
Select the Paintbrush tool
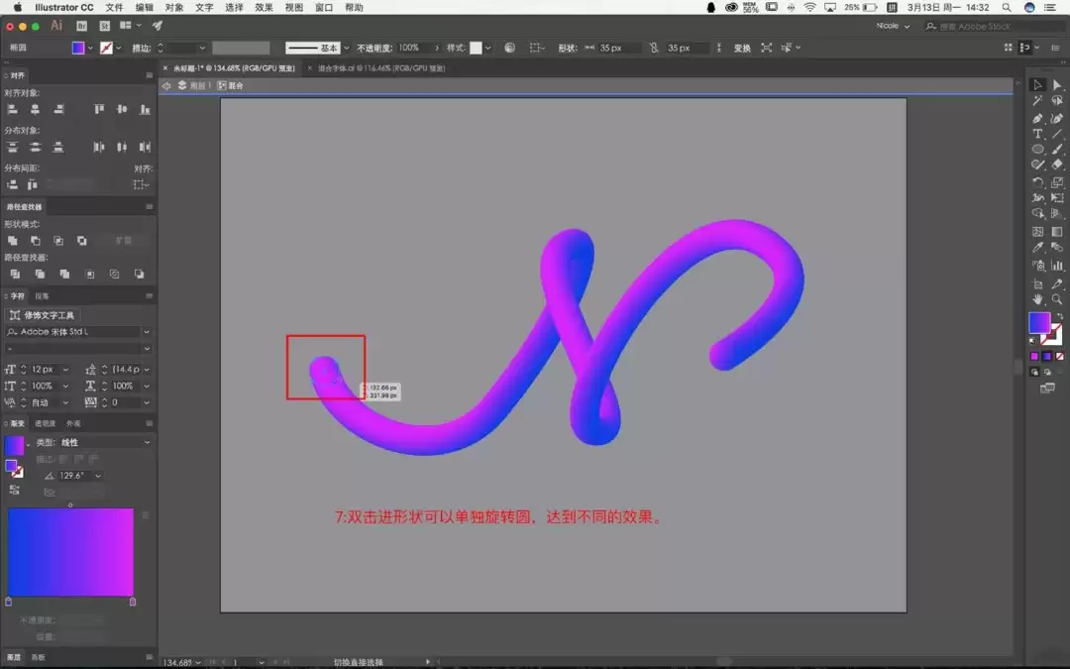tap(1057, 149)
